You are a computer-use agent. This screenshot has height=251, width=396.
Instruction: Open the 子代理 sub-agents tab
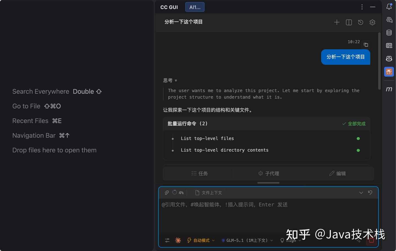268,173
